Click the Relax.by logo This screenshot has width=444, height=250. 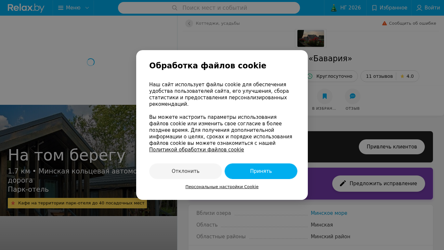pos(26,8)
